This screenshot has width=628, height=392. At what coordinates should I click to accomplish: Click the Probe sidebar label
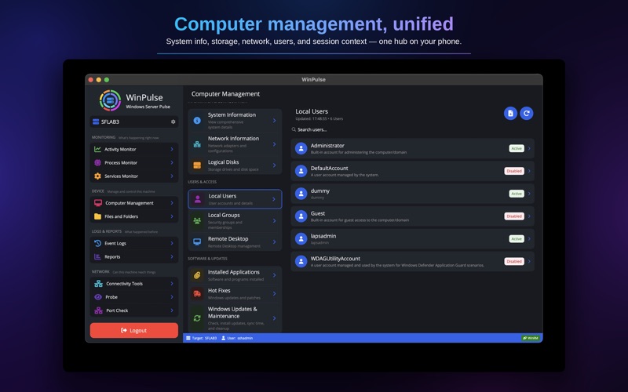111,297
